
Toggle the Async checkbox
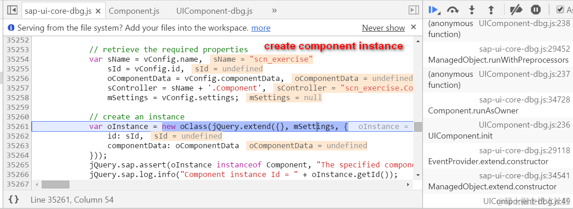coord(560,10)
